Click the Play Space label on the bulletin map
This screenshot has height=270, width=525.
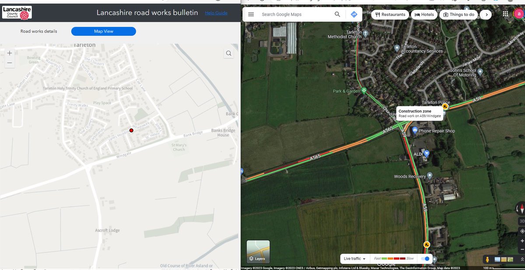[x=102, y=103]
